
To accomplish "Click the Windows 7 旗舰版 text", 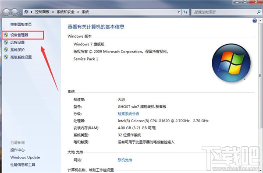I will click(x=89, y=44).
